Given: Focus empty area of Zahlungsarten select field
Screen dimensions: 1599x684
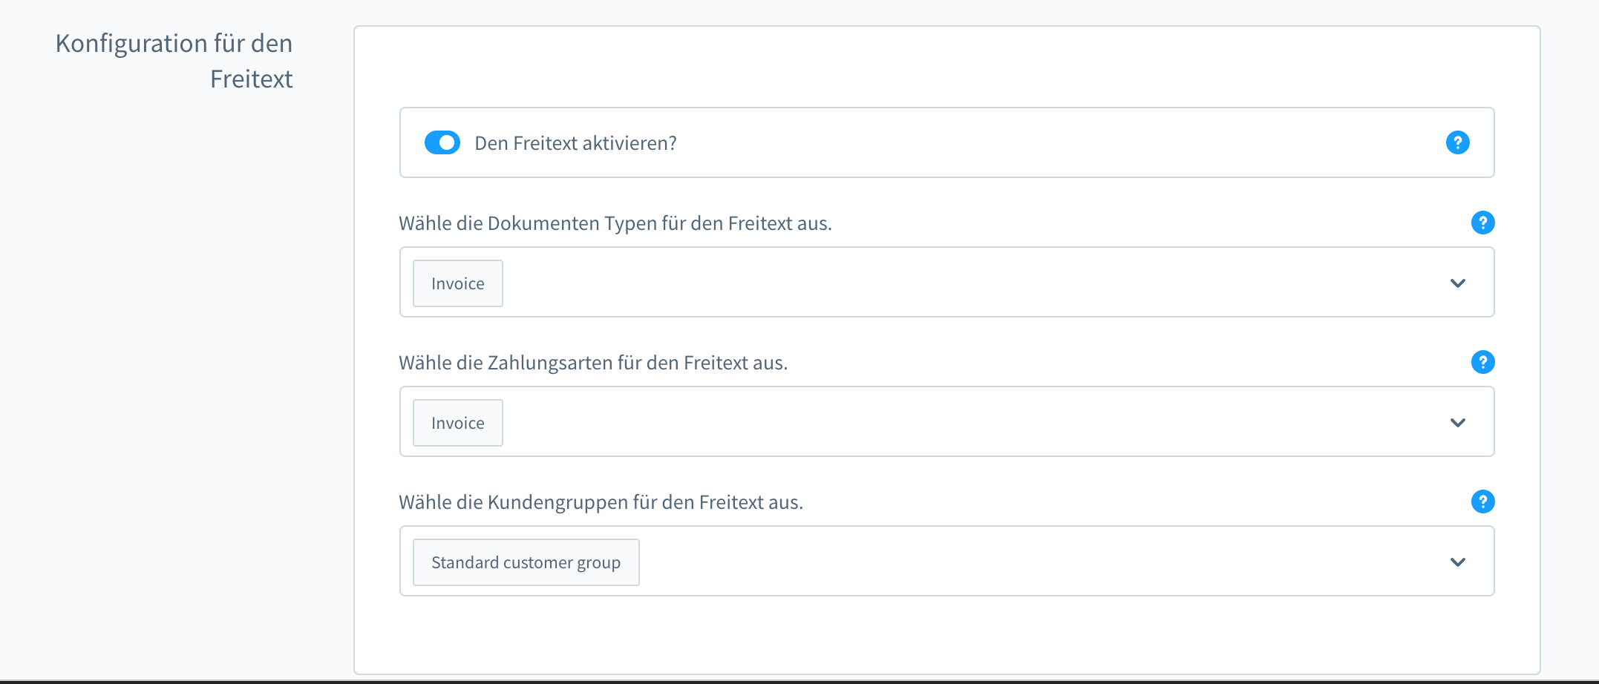Looking at the screenshot, I should pos(965,423).
